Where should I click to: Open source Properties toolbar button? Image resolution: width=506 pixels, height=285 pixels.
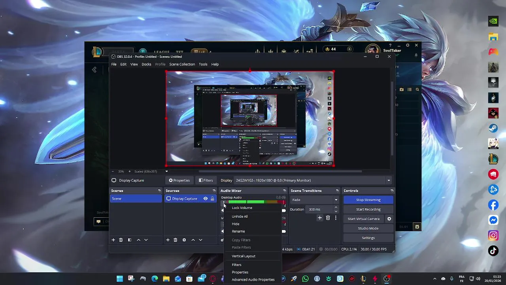(179, 180)
